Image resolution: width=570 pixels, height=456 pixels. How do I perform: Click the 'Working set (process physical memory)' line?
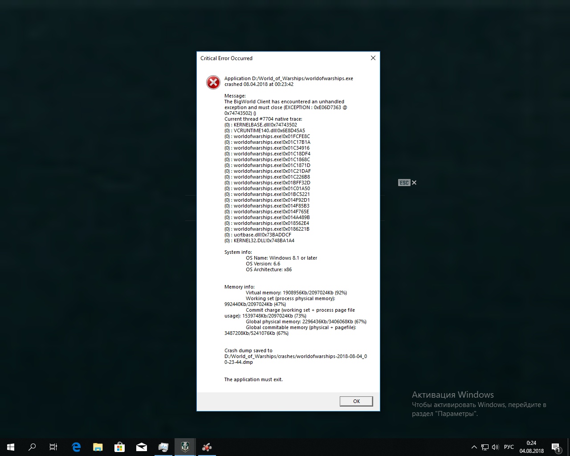[290, 298]
